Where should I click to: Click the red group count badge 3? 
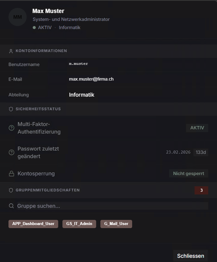click(201, 190)
